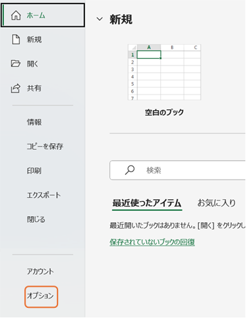
Task: Switch to お気に入り tab
Action: [x=216, y=203]
